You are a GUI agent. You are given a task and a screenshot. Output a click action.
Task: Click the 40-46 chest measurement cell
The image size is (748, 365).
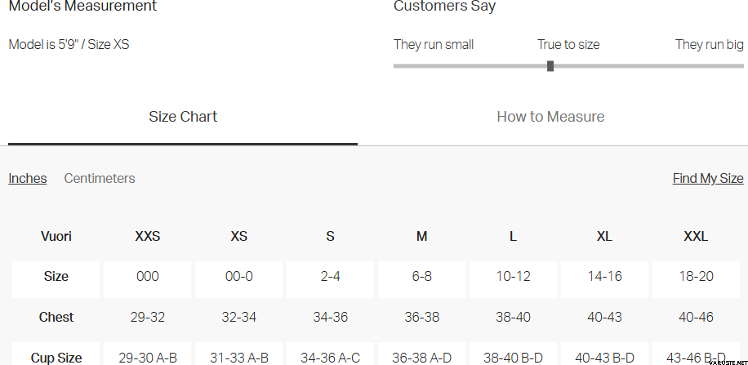696,317
